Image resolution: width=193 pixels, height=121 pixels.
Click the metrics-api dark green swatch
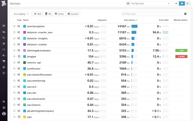(x=25, y=63)
